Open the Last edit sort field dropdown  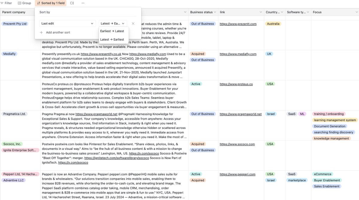[x=68, y=23]
